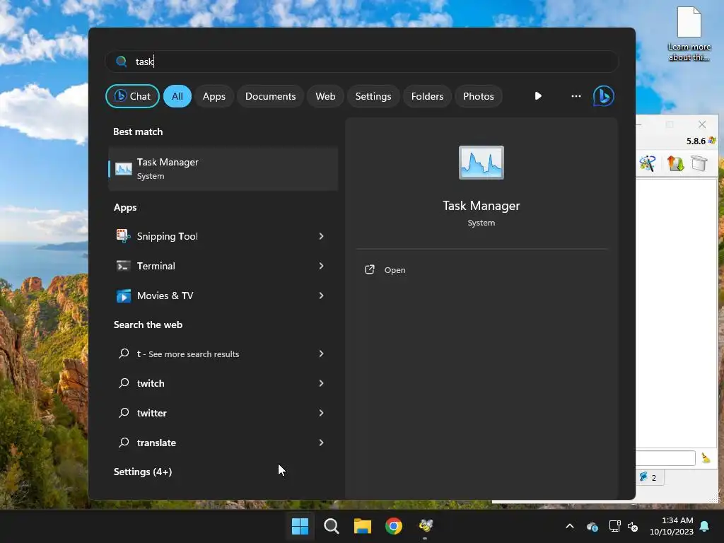Viewport: 724px width, 543px height.
Task: Show more filter tabs with play arrow
Action: coord(538,96)
